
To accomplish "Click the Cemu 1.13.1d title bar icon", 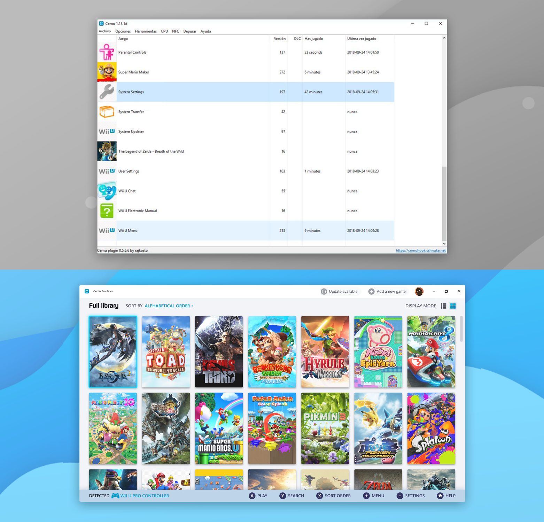I will [101, 23].
